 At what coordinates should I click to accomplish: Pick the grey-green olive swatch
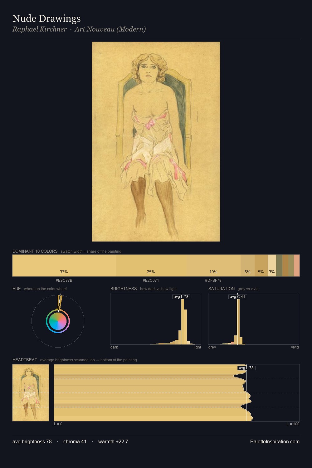279,266
